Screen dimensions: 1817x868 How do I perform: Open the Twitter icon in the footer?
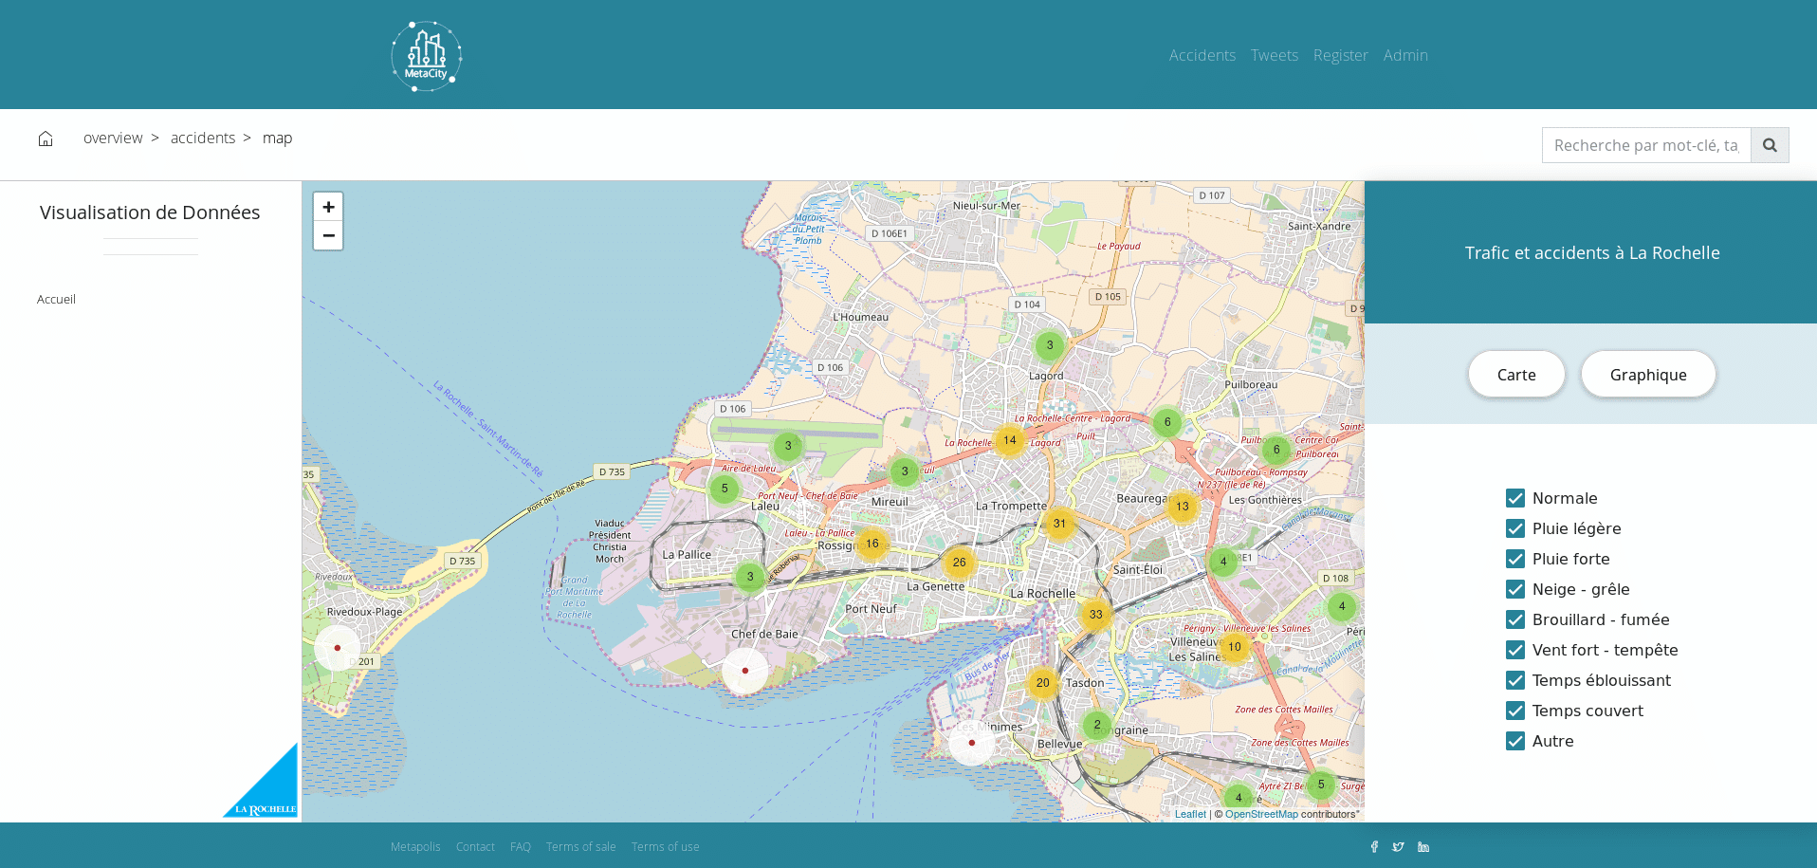tap(1398, 846)
